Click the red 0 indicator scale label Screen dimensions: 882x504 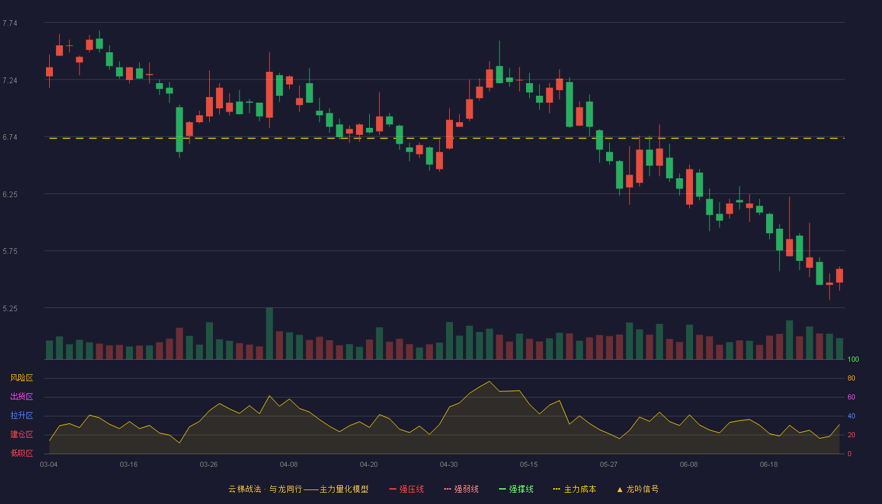coord(849,454)
